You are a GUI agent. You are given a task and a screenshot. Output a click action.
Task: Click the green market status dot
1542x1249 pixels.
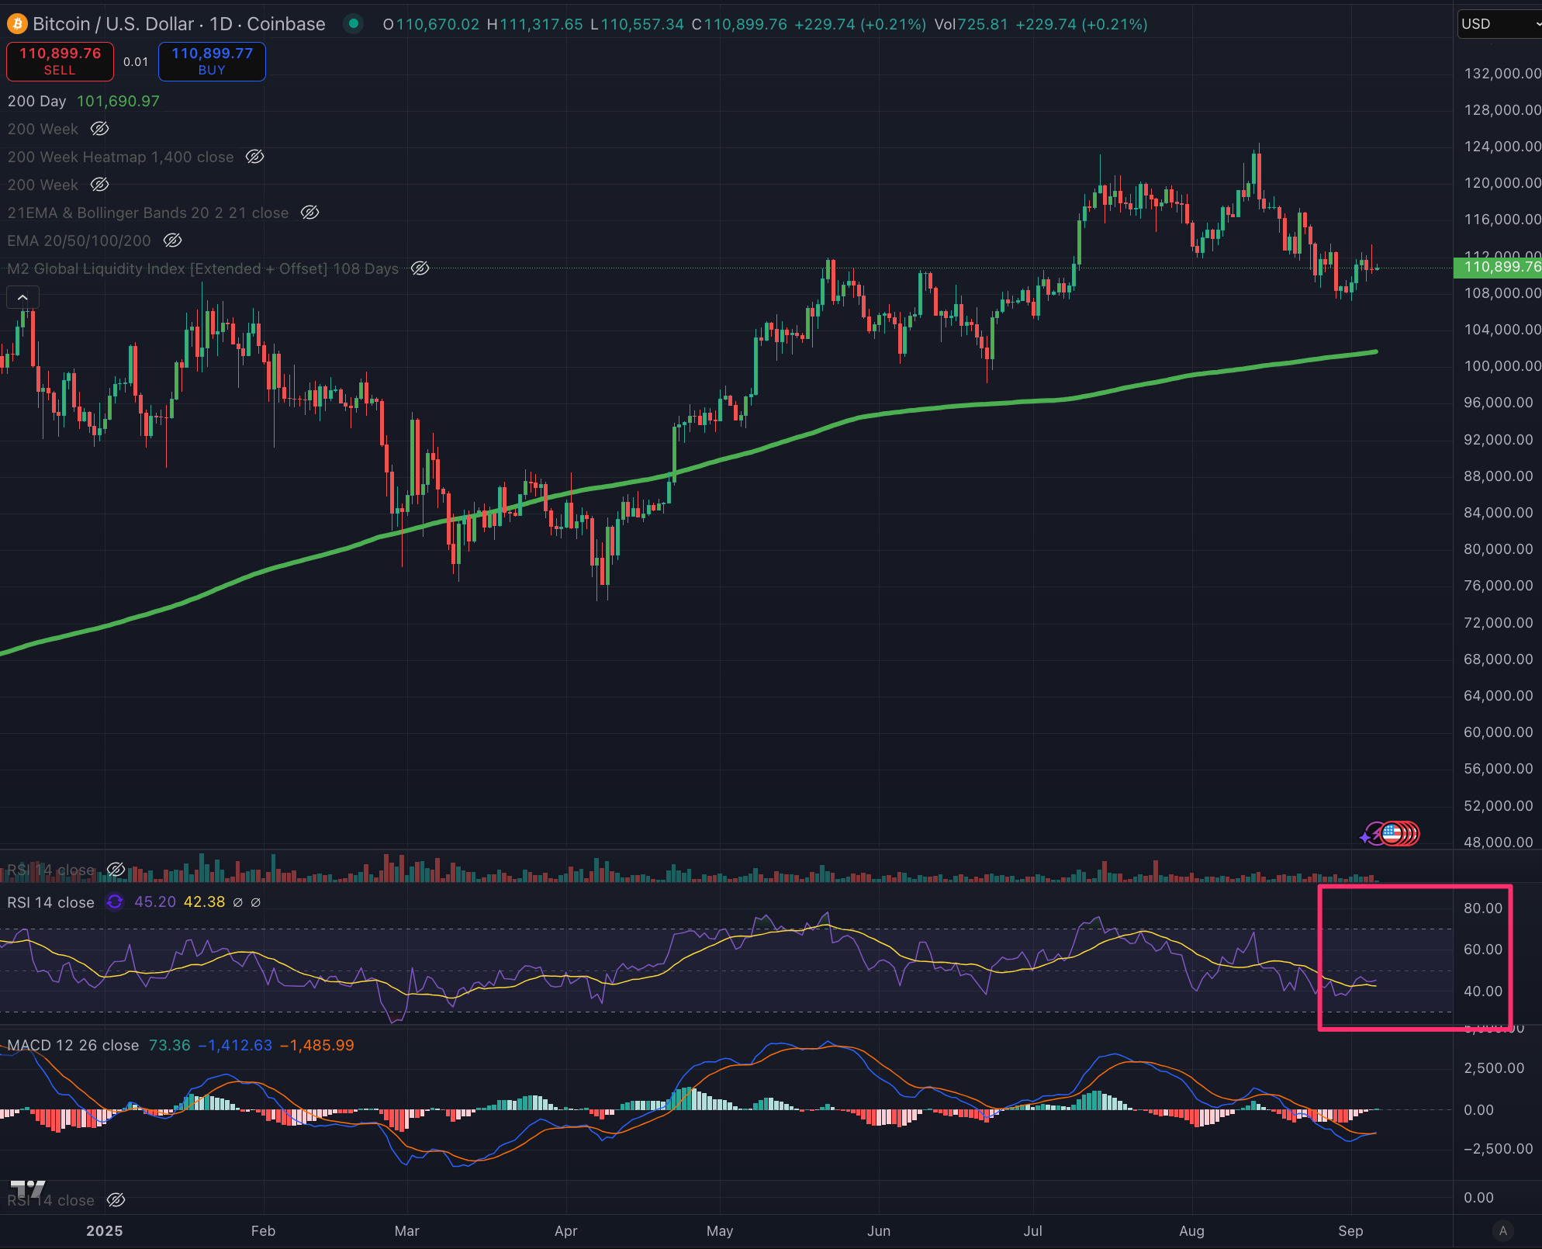point(354,24)
